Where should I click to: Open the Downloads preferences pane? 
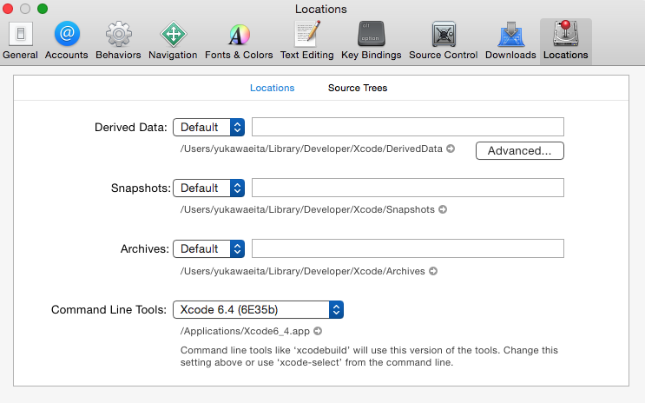click(x=510, y=41)
